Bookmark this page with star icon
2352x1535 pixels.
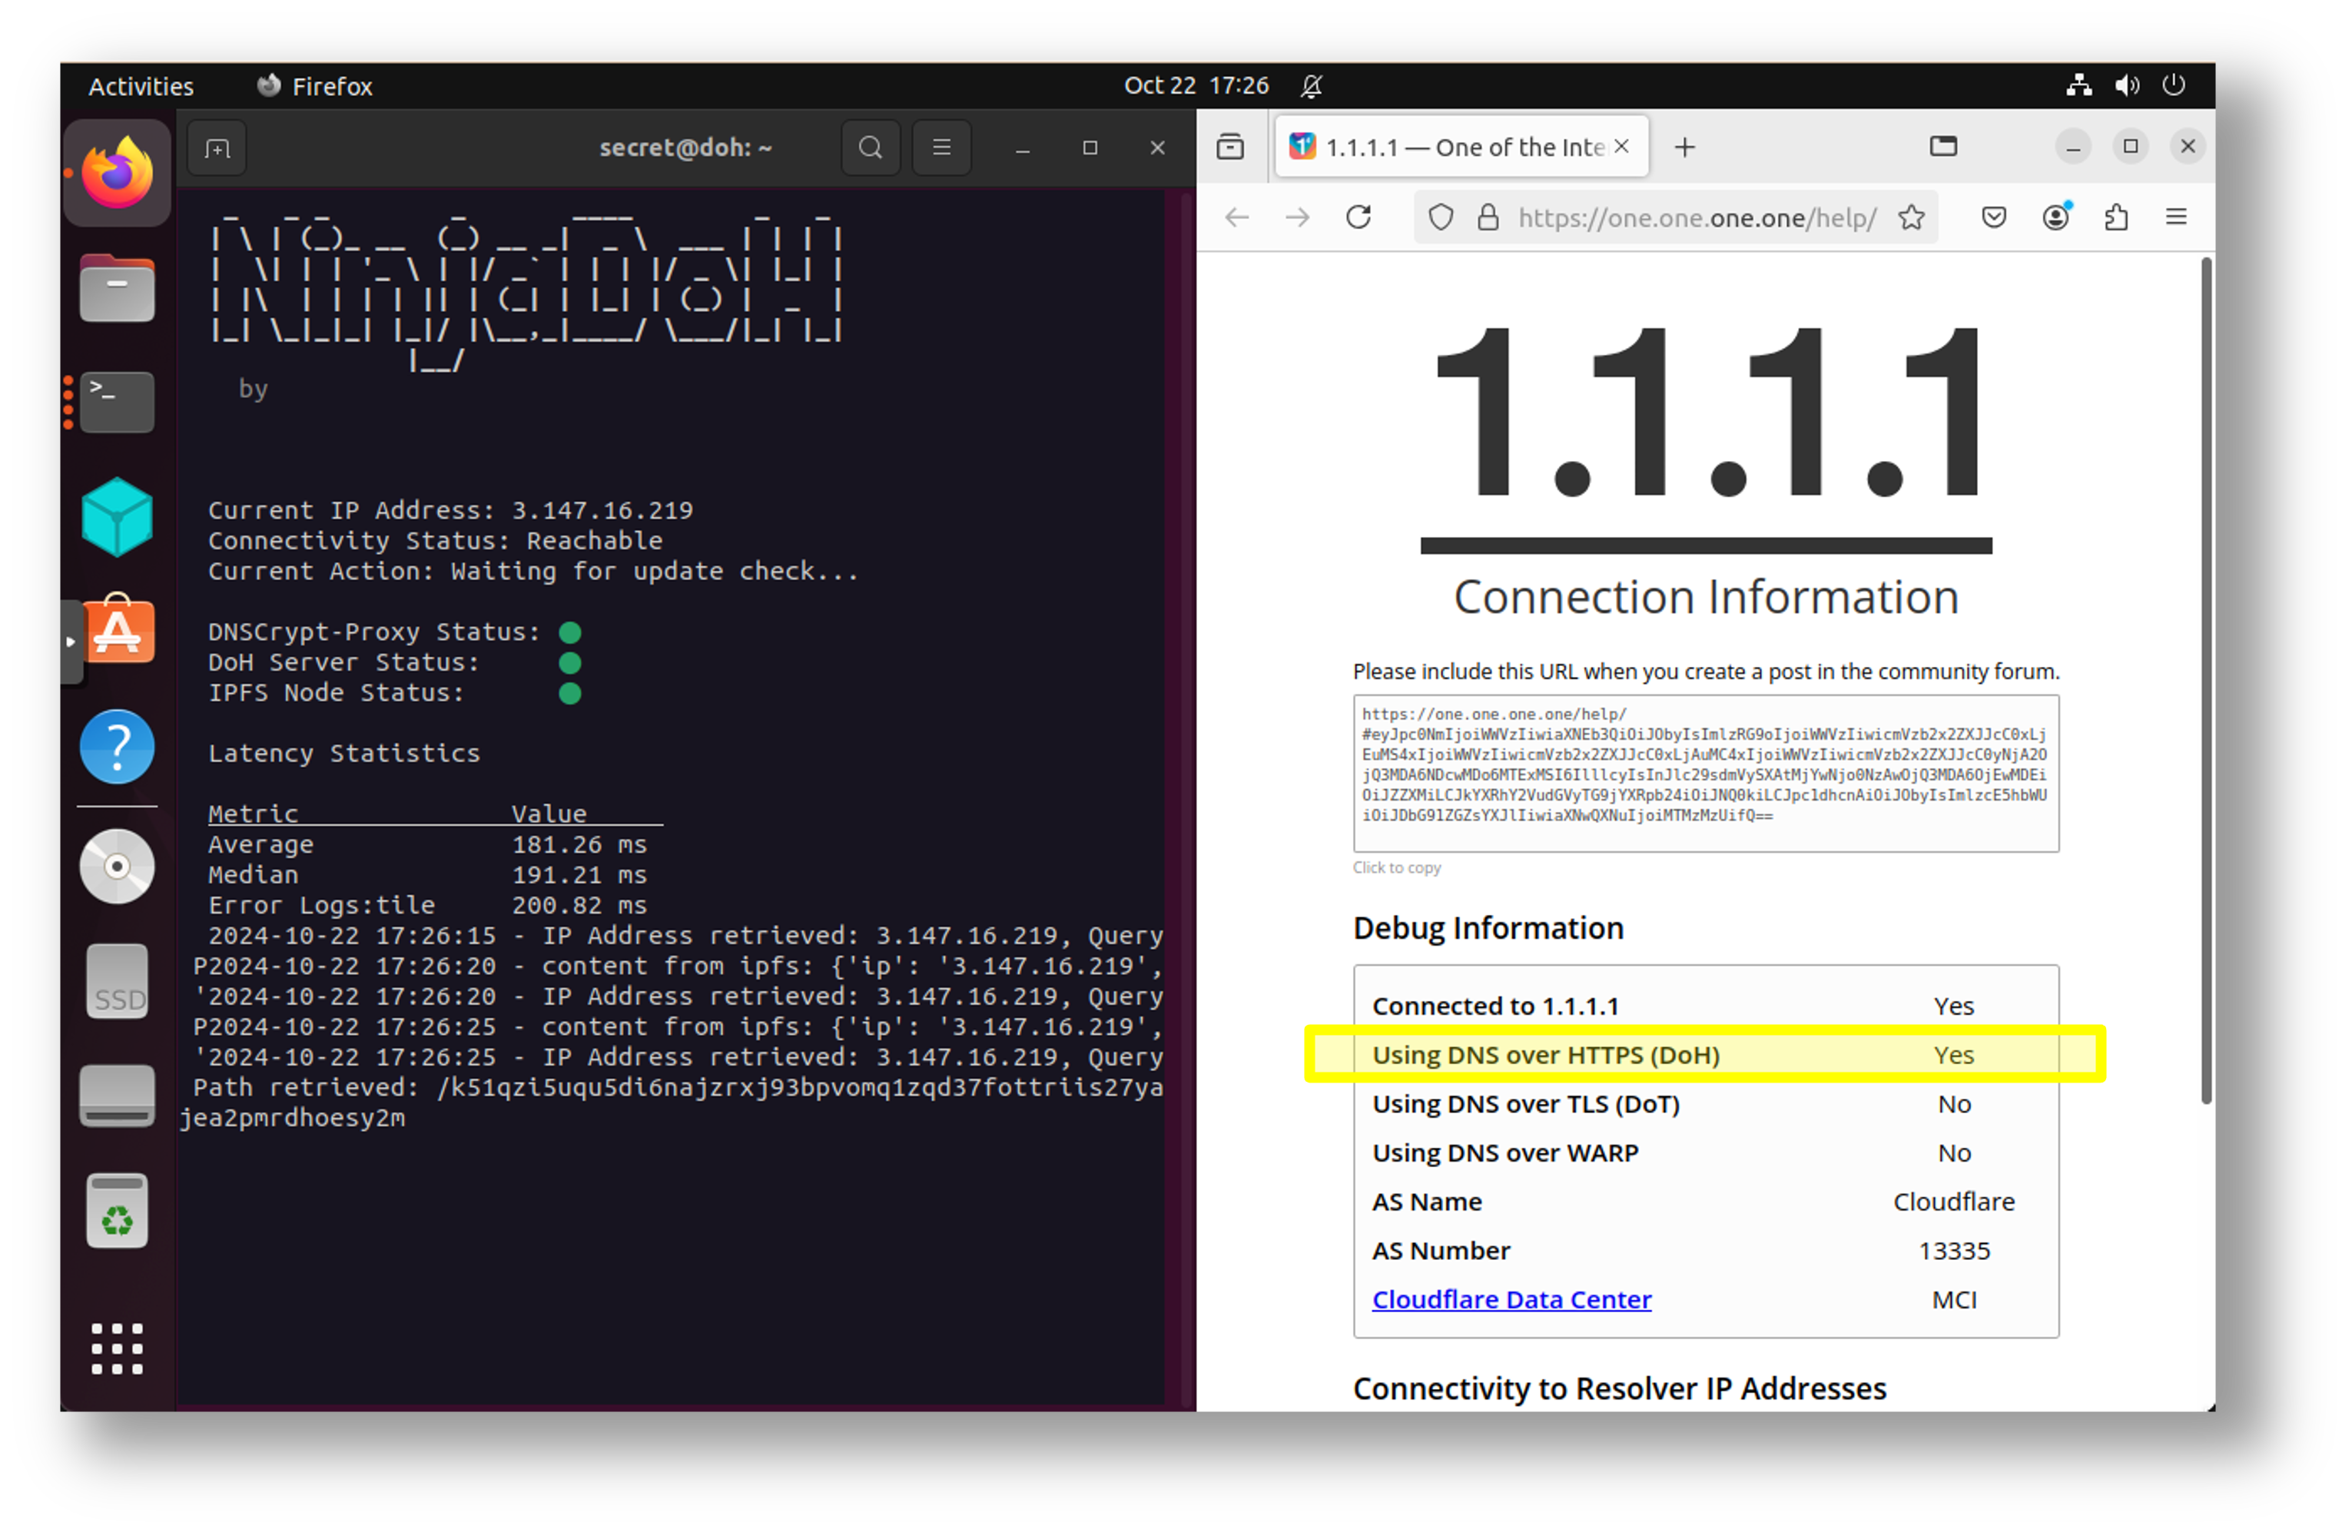(x=1911, y=217)
